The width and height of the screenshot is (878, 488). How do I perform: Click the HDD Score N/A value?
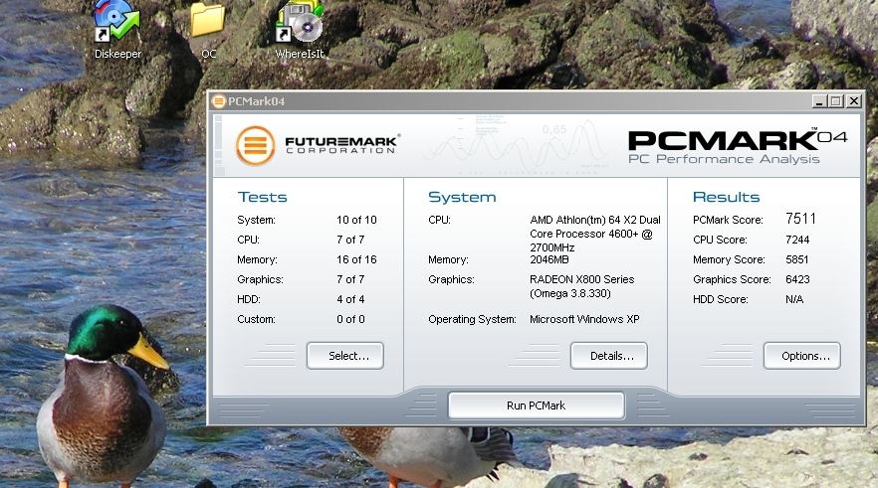[794, 299]
